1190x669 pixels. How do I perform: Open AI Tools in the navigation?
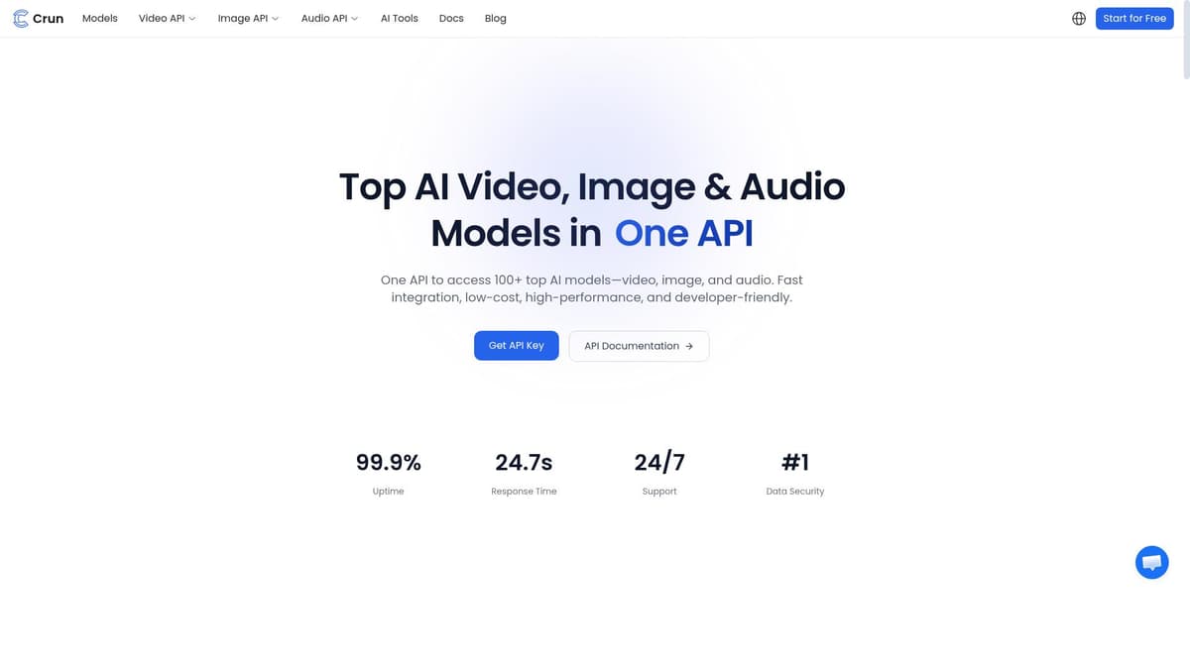pyautogui.click(x=400, y=18)
